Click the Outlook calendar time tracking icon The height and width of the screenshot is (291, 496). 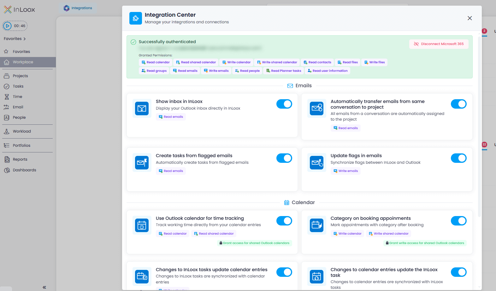click(142, 225)
